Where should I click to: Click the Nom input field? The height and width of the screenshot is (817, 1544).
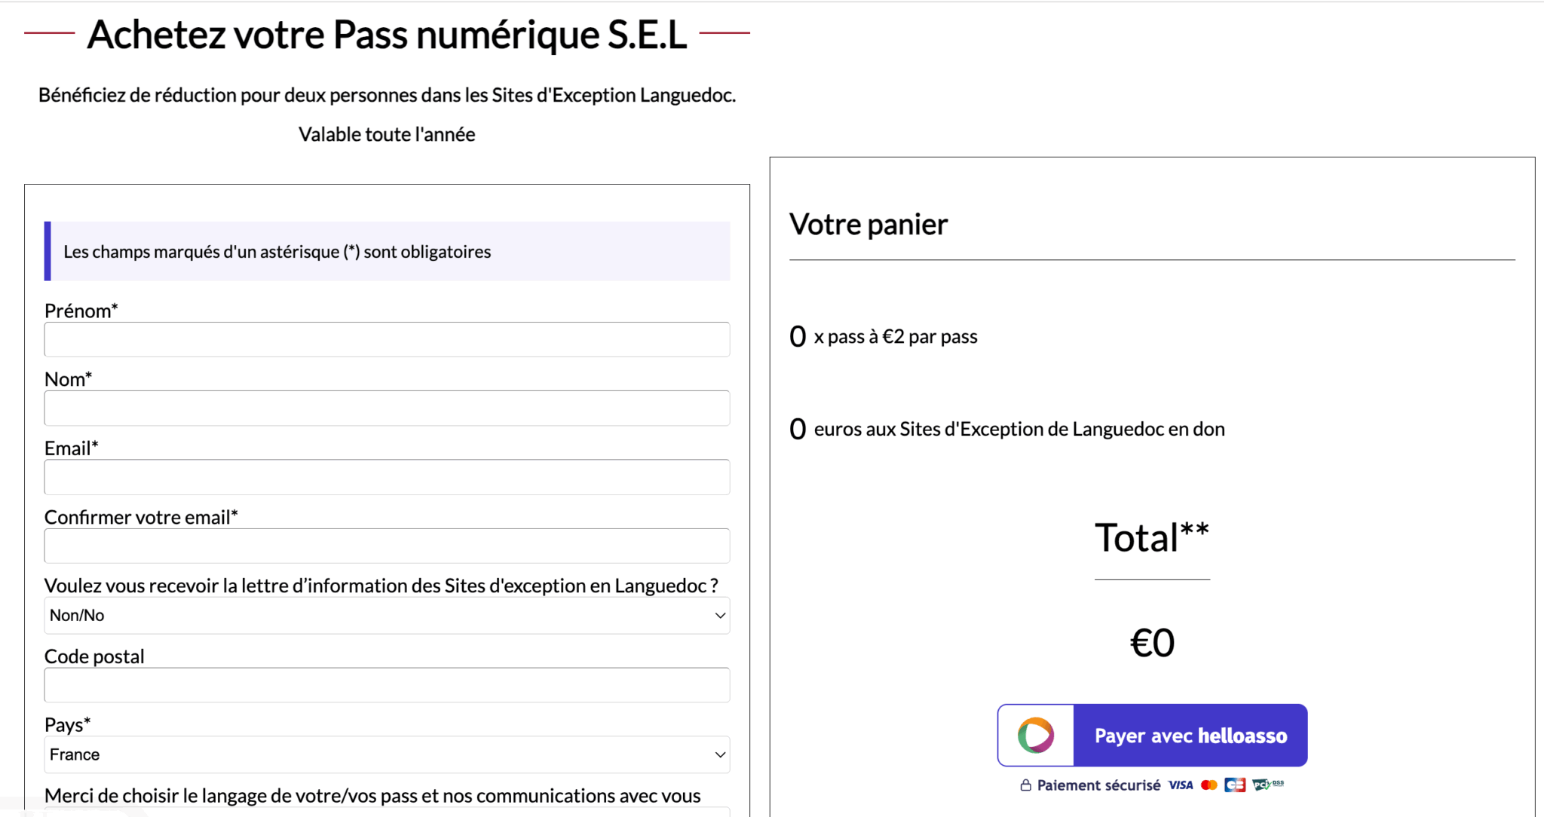386,408
